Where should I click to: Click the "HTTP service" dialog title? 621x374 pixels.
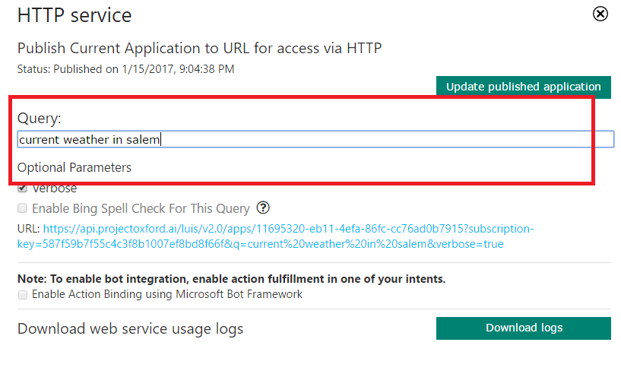[x=74, y=14]
